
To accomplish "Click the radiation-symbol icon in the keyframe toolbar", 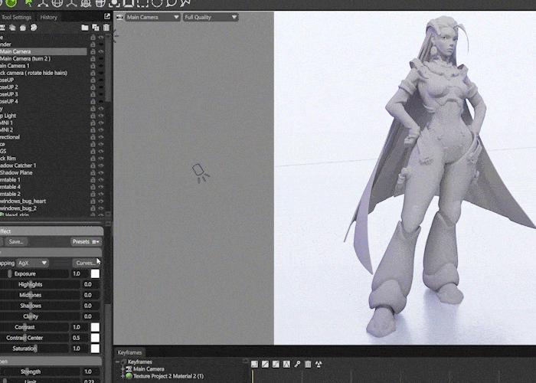I will tap(319, 364).
